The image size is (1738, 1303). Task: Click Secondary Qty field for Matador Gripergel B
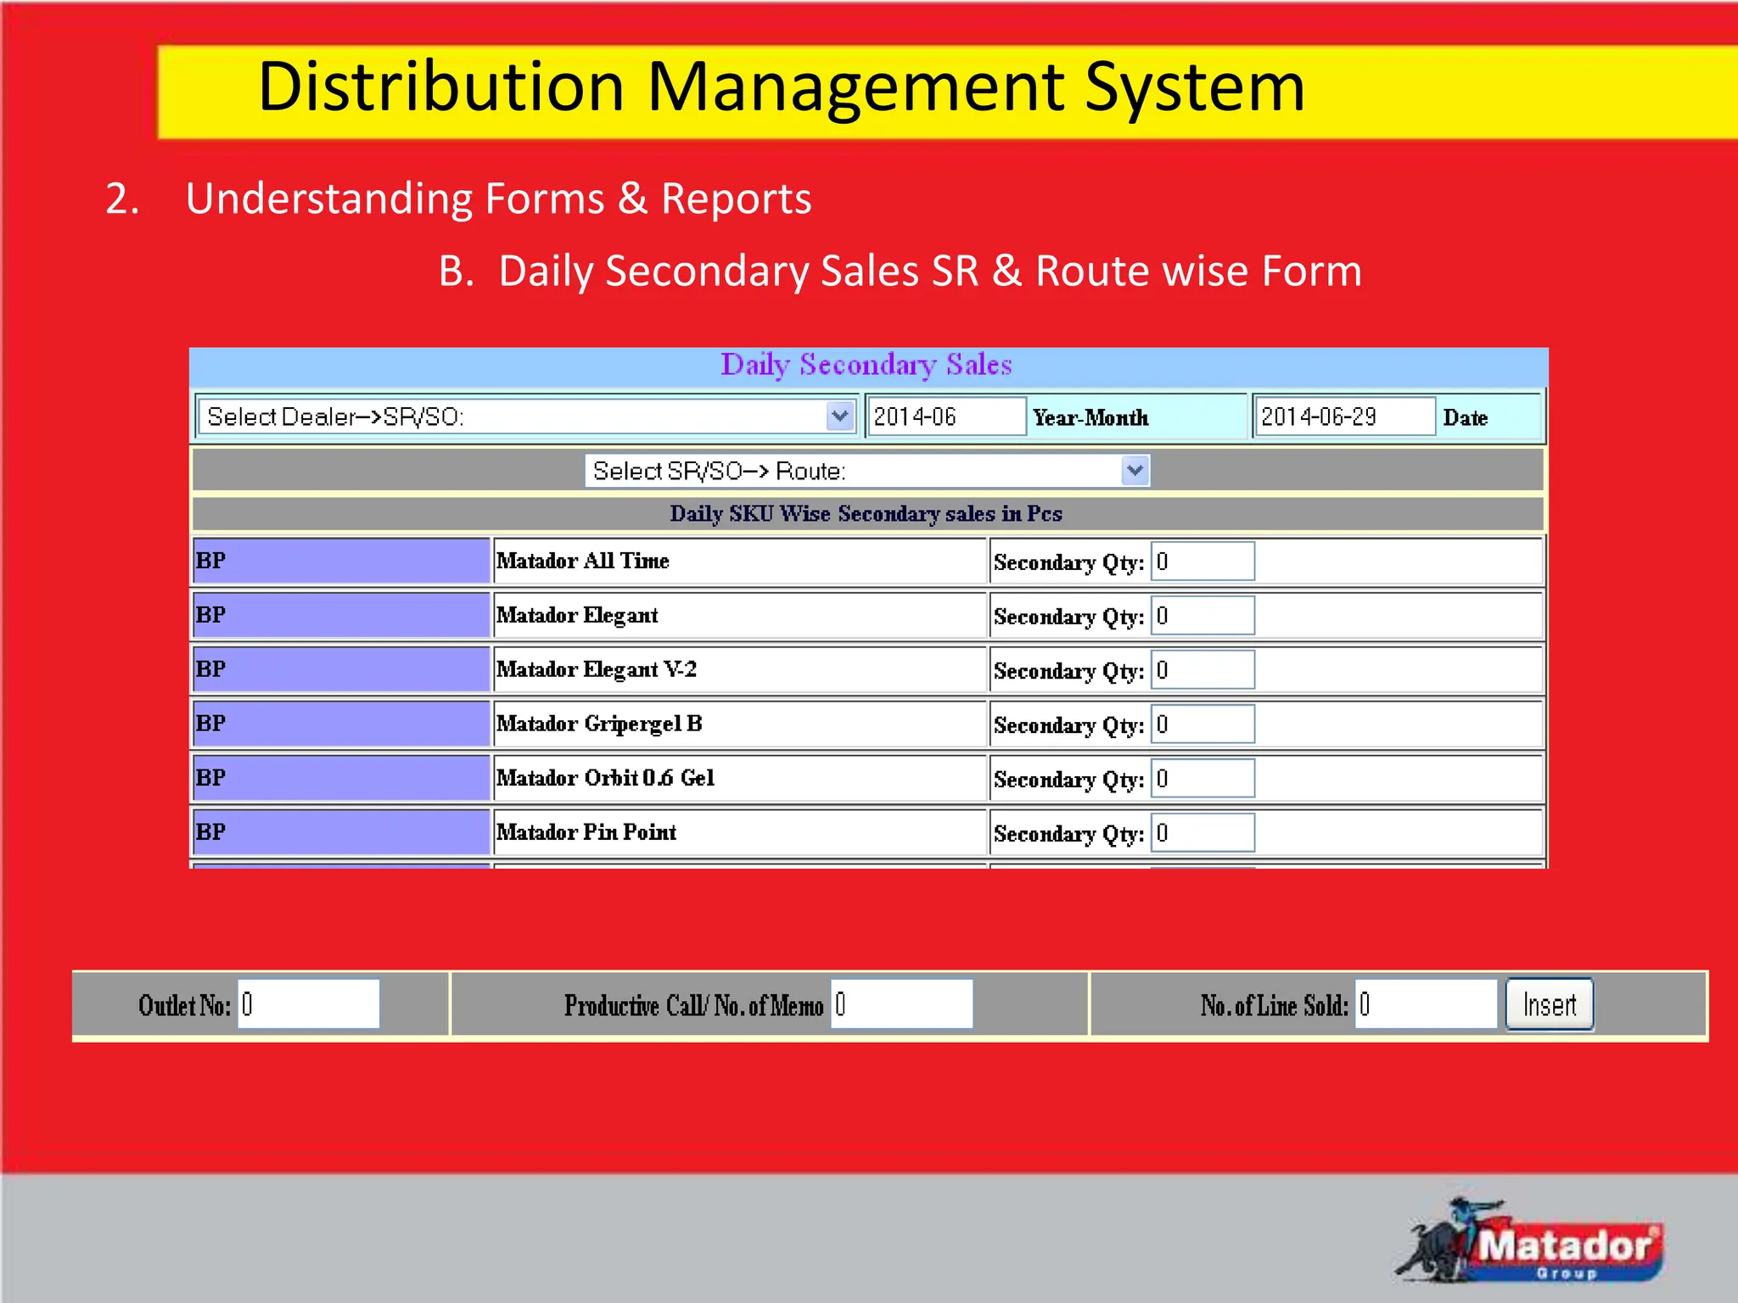click(x=1203, y=724)
